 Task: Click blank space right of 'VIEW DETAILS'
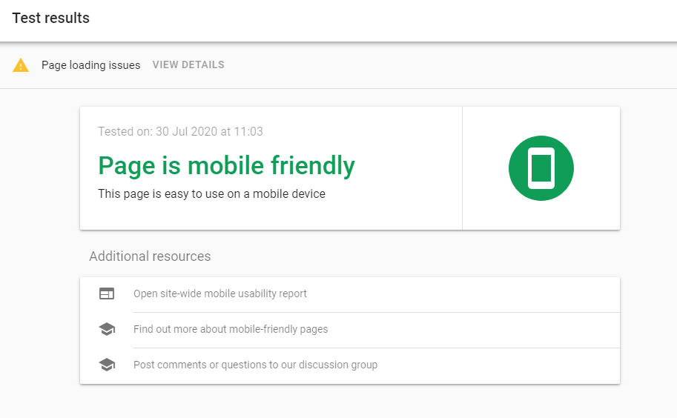pyautogui.click(x=445, y=65)
